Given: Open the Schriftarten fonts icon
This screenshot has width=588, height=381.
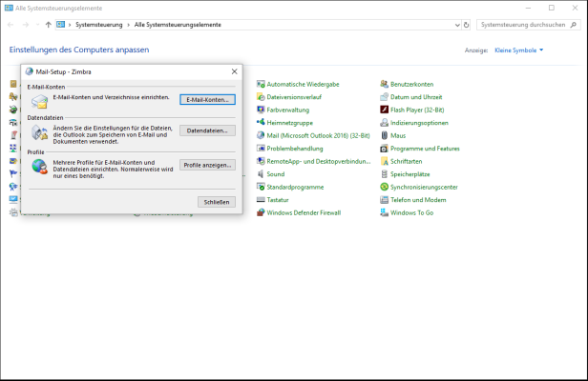Looking at the screenshot, I should [384, 161].
